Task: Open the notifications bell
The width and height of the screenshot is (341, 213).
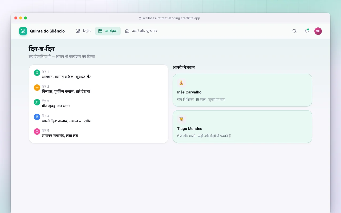Action: pyautogui.click(x=307, y=31)
